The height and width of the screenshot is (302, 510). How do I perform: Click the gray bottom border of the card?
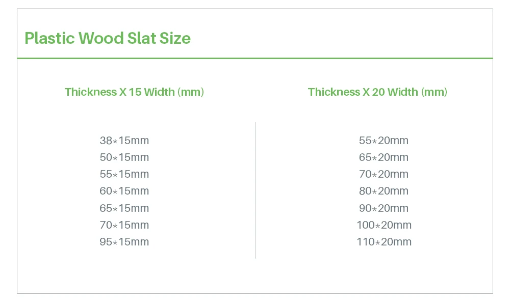tap(255, 293)
